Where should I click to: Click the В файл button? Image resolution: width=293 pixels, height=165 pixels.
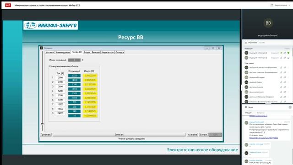(203, 135)
